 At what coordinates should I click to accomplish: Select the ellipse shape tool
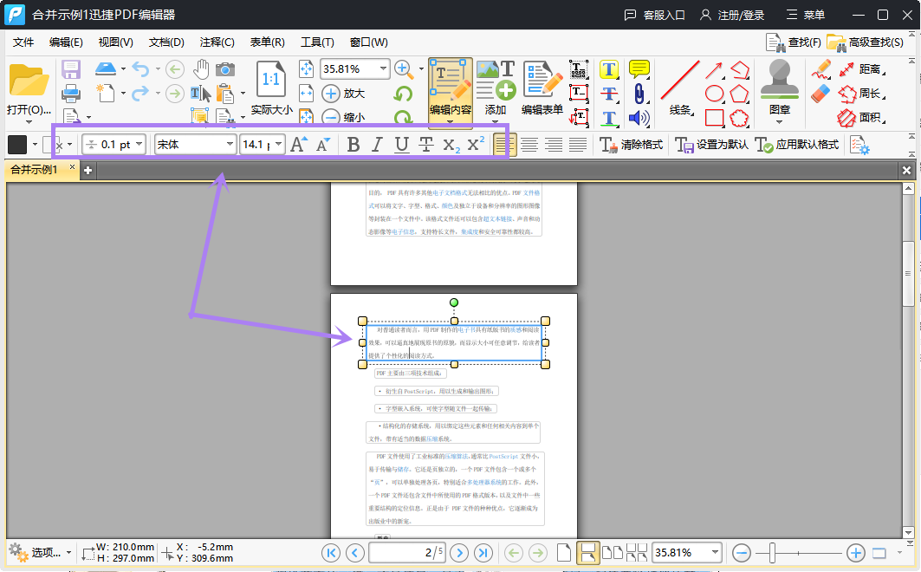point(714,94)
